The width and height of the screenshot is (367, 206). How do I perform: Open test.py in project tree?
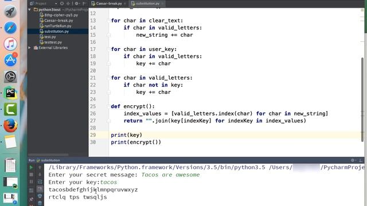48,37
